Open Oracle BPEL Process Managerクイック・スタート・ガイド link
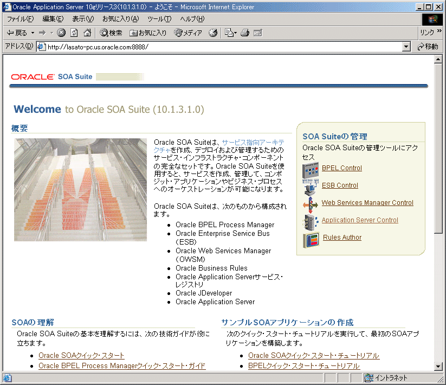This screenshot has height=385, width=446. [122, 366]
